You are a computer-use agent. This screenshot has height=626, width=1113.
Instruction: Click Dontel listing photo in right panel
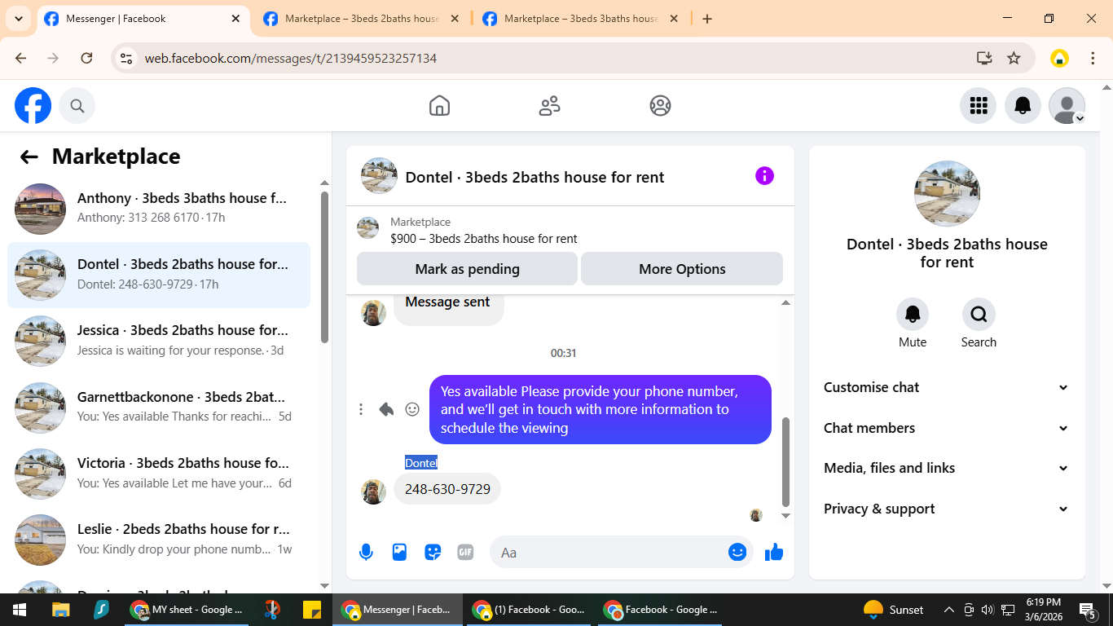pyautogui.click(x=947, y=193)
